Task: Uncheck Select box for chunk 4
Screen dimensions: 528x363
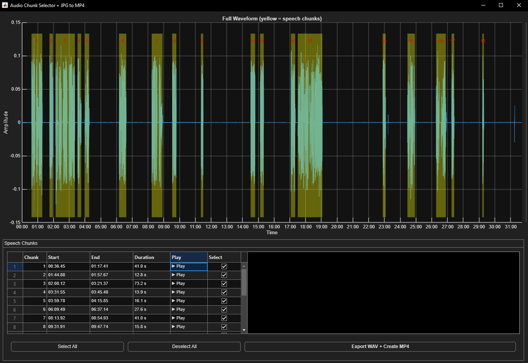Action: [224, 292]
